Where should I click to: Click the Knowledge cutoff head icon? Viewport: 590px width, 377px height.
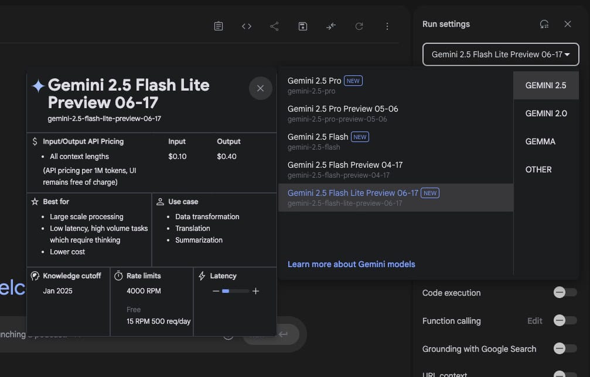coord(35,276)
